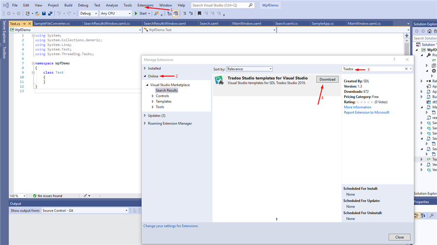
Task: Clear the Trados search text with X
Action: 406,69
